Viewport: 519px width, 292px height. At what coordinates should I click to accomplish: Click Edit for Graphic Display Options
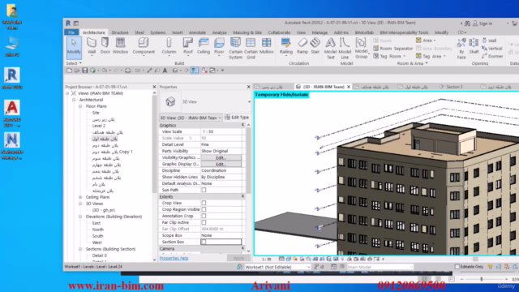click(x=221, y=164)
